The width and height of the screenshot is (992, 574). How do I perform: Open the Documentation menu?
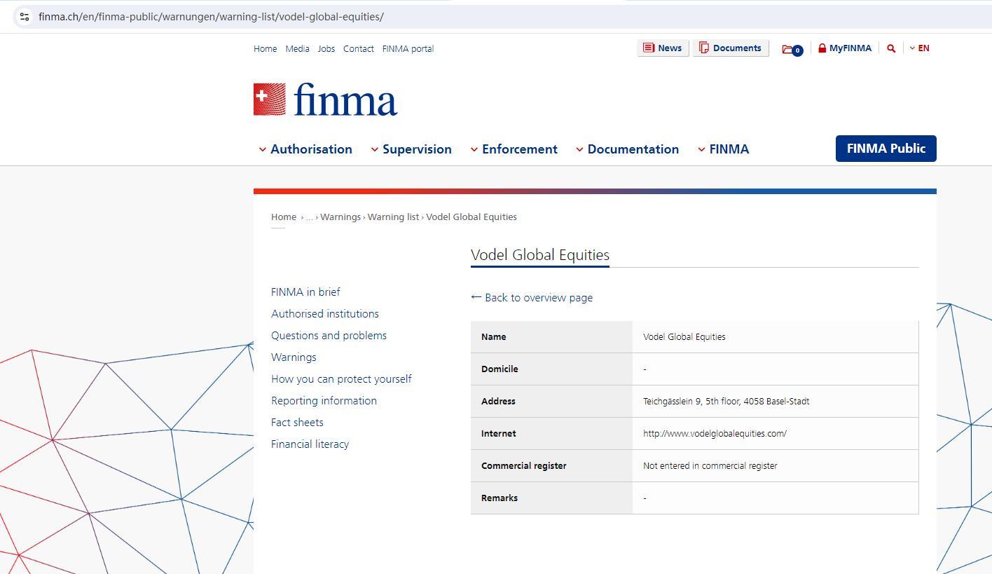click(x=627, y=149)
